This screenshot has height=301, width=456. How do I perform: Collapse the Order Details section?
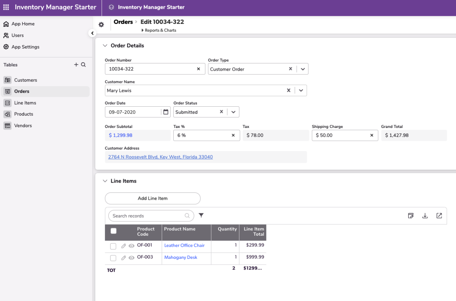point(105,46)
